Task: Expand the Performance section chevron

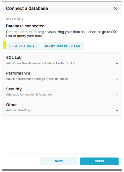Action: 117,79
